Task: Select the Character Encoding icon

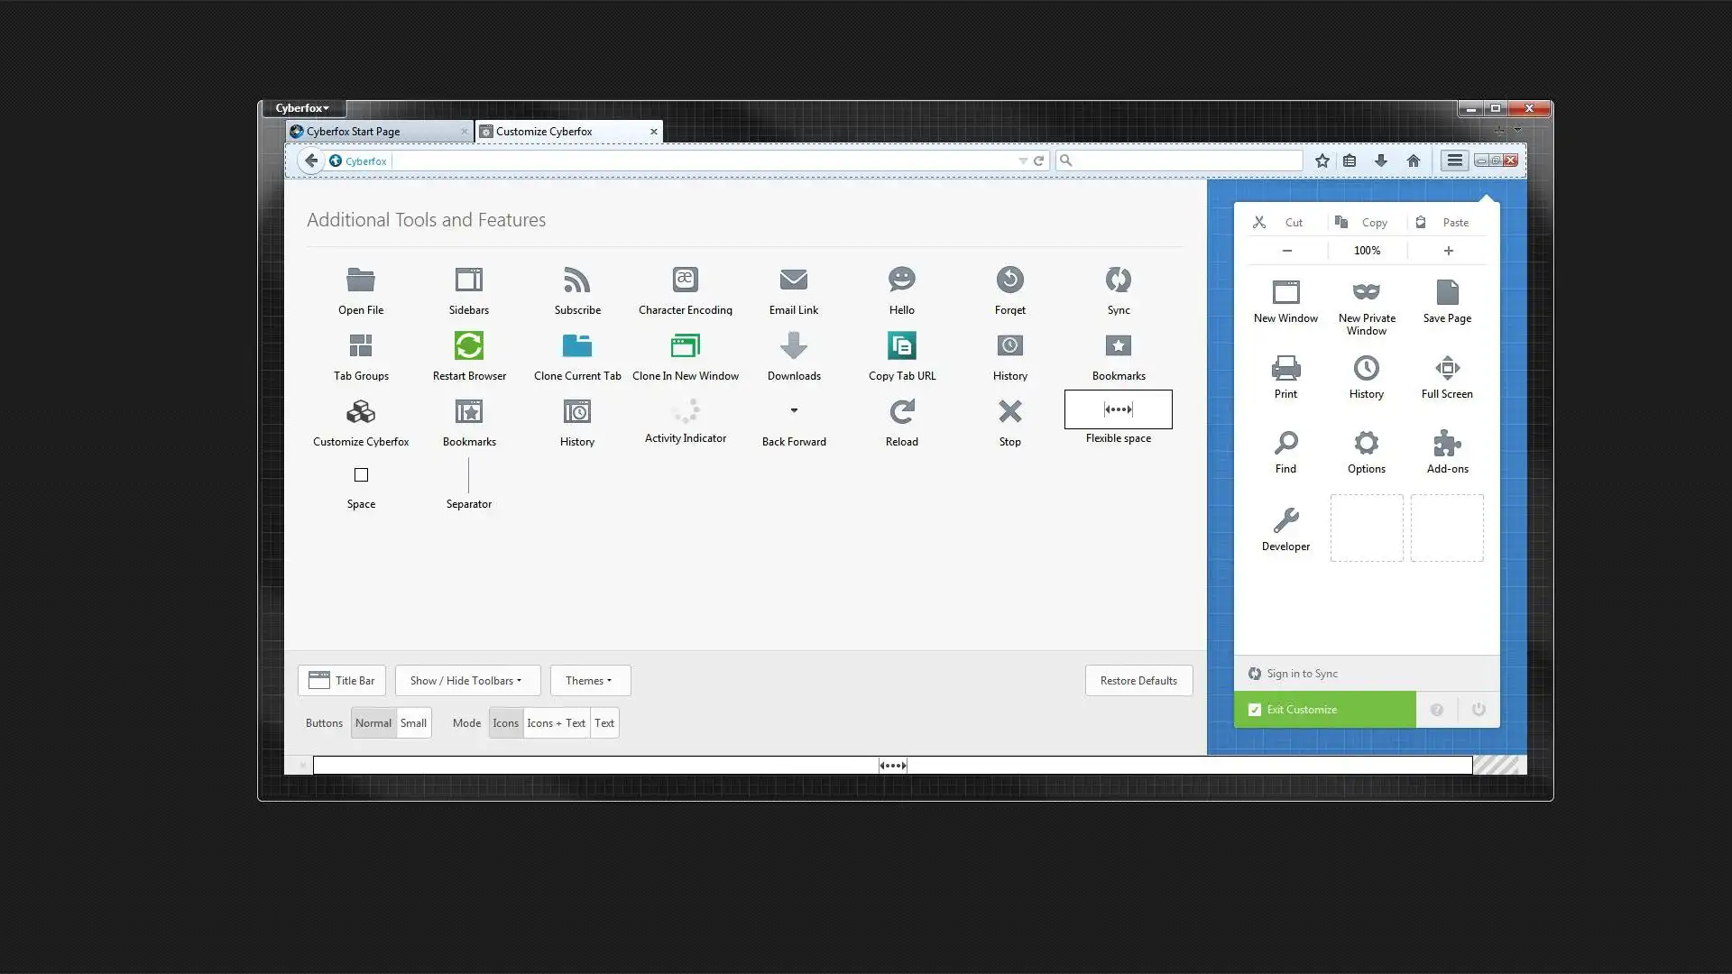Action: pyautogui.click(x=685, y=280)
